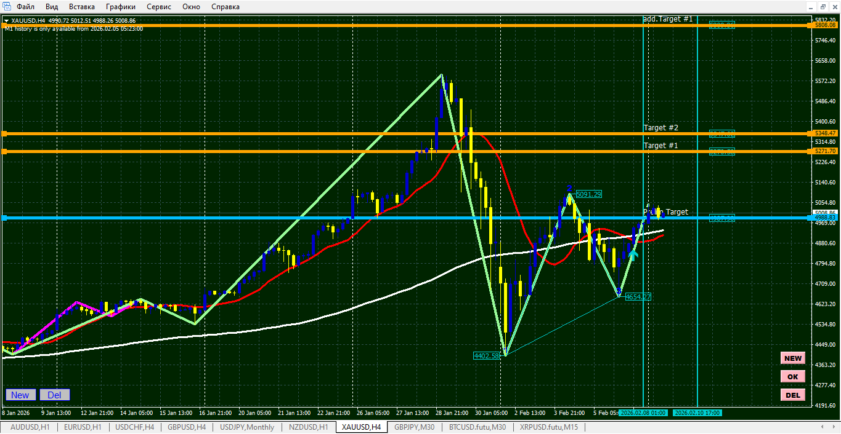
Task: Select the left handle of the 5808.08 orange line
Action: pyautogui.click(x=4, y=25)
